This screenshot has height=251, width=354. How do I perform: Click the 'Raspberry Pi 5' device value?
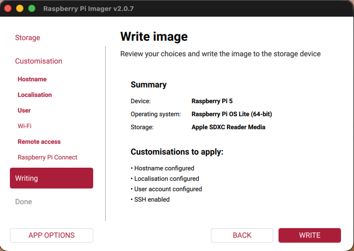212,101
